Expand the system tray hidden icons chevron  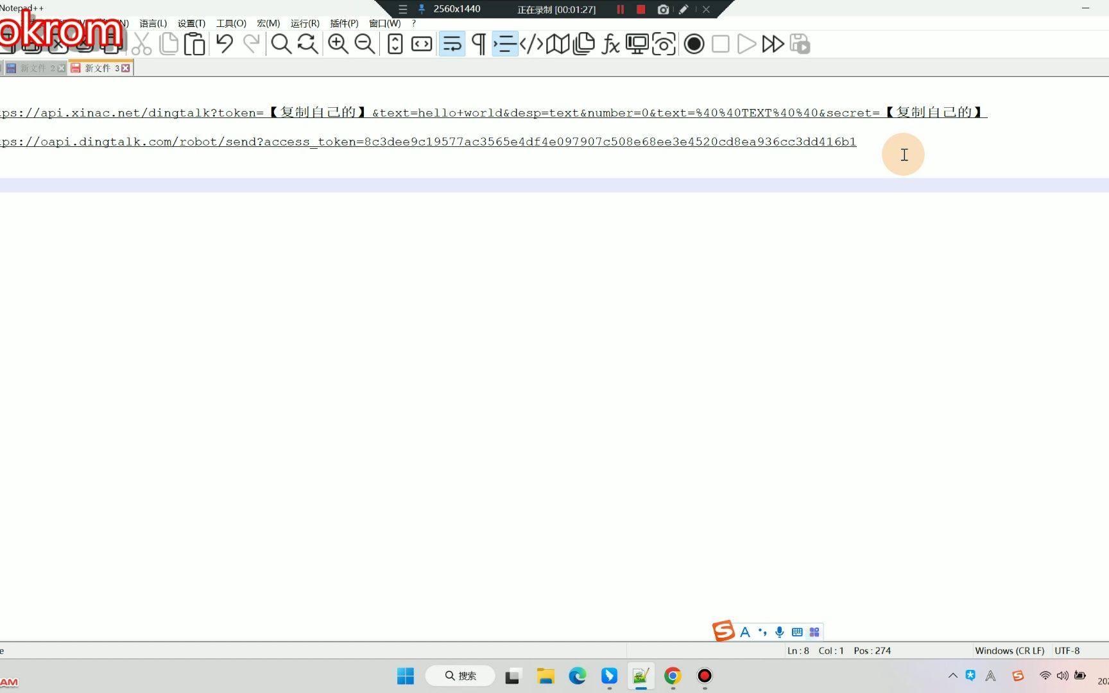coord(953,675)
